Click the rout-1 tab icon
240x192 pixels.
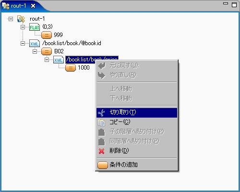(x=6, y=6)
